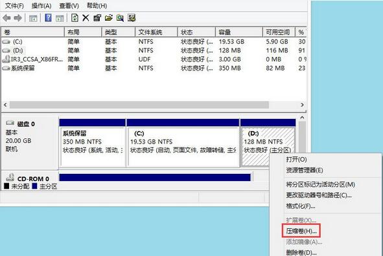Click the black X delete icon in toolbar
The width and height of the screenshot is (383, 256).
(86, 18)
